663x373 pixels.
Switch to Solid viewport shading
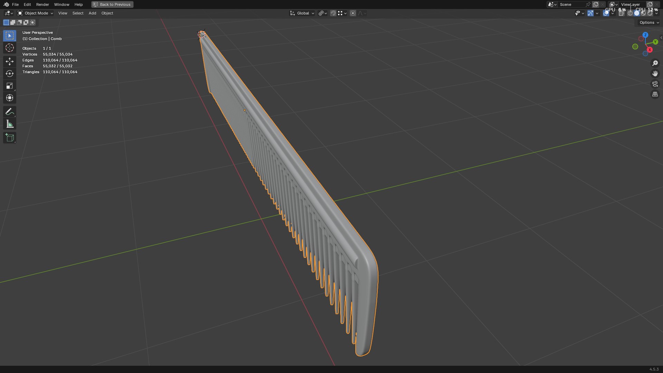coord(637,13)
